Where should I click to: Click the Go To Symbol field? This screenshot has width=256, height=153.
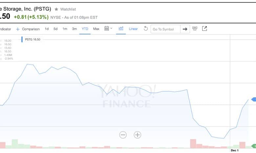(165, 29)
